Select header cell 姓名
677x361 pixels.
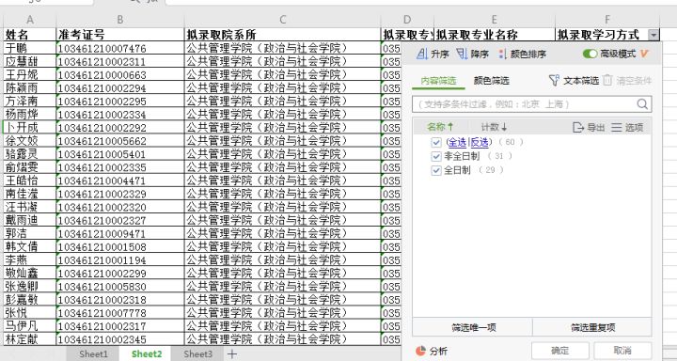coord(30,35)
